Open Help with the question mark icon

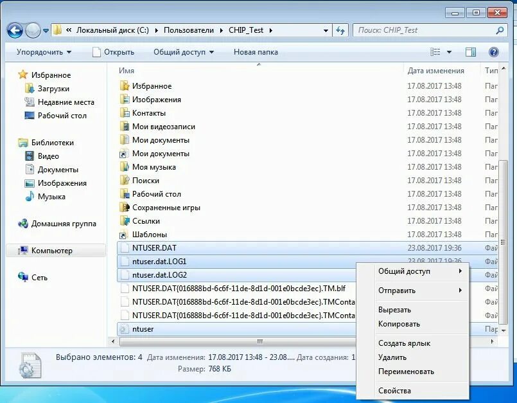click(x=494, y=52)
